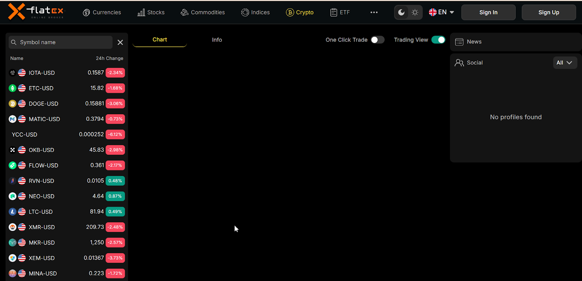Image resolution: width=582 pixels, height=281 pixels.
Task: Click the LTC coin icon
Action: coord(12,212)
